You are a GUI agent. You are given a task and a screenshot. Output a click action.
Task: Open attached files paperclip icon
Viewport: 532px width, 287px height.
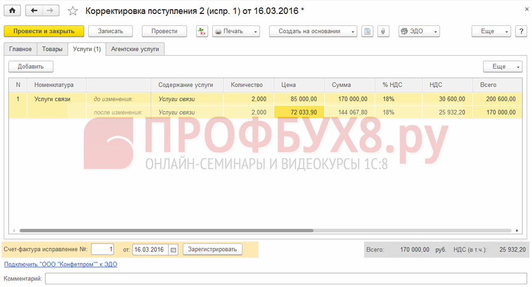pos(383,31)
